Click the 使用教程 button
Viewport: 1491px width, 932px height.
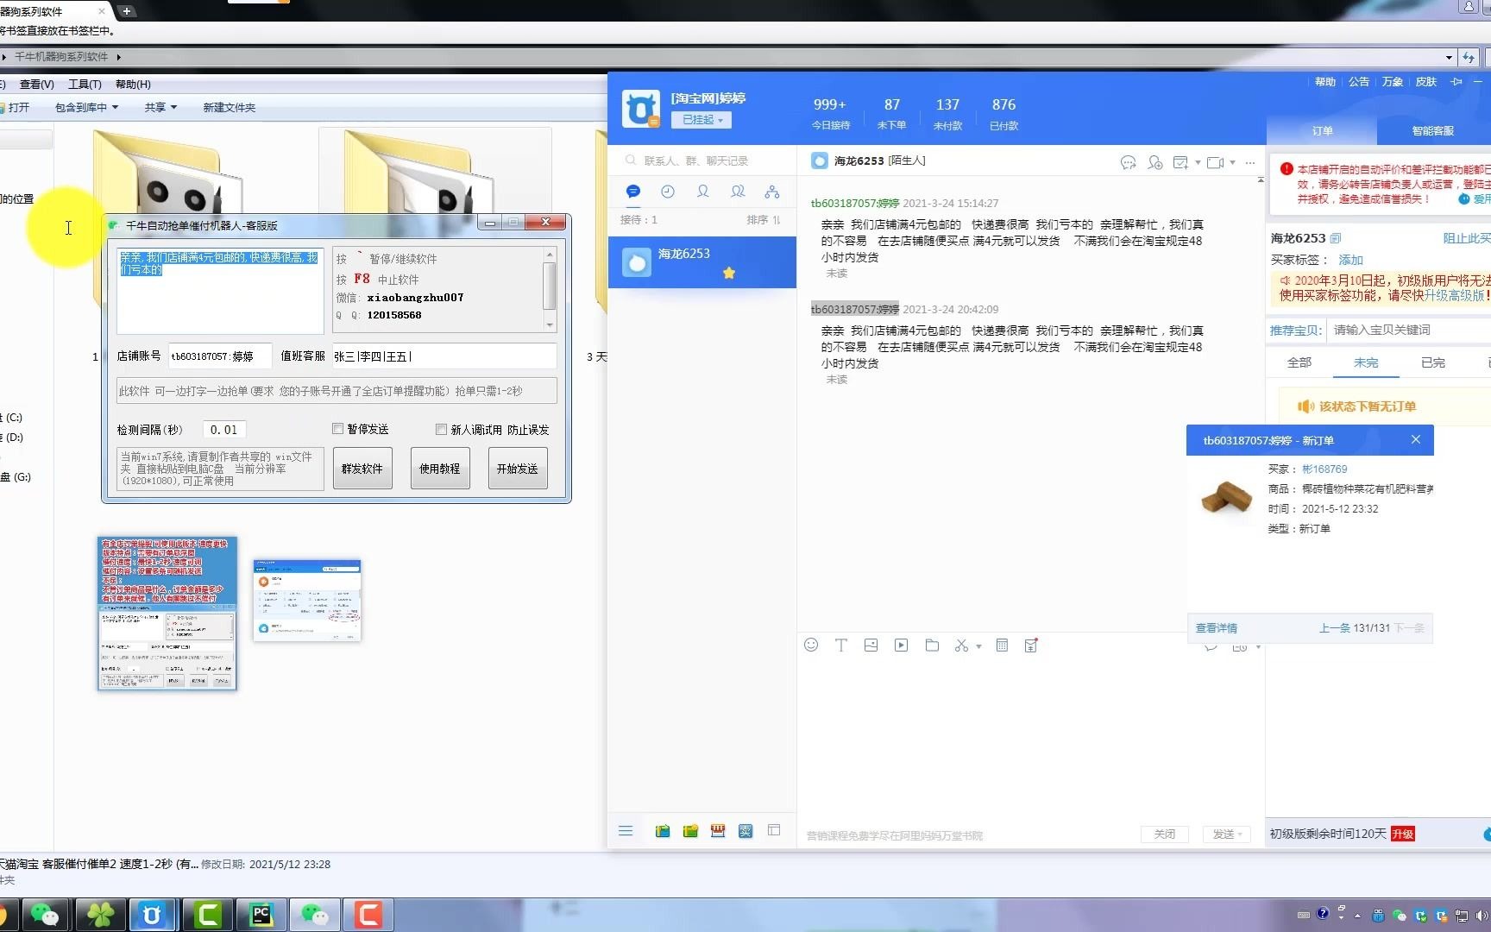440,469
